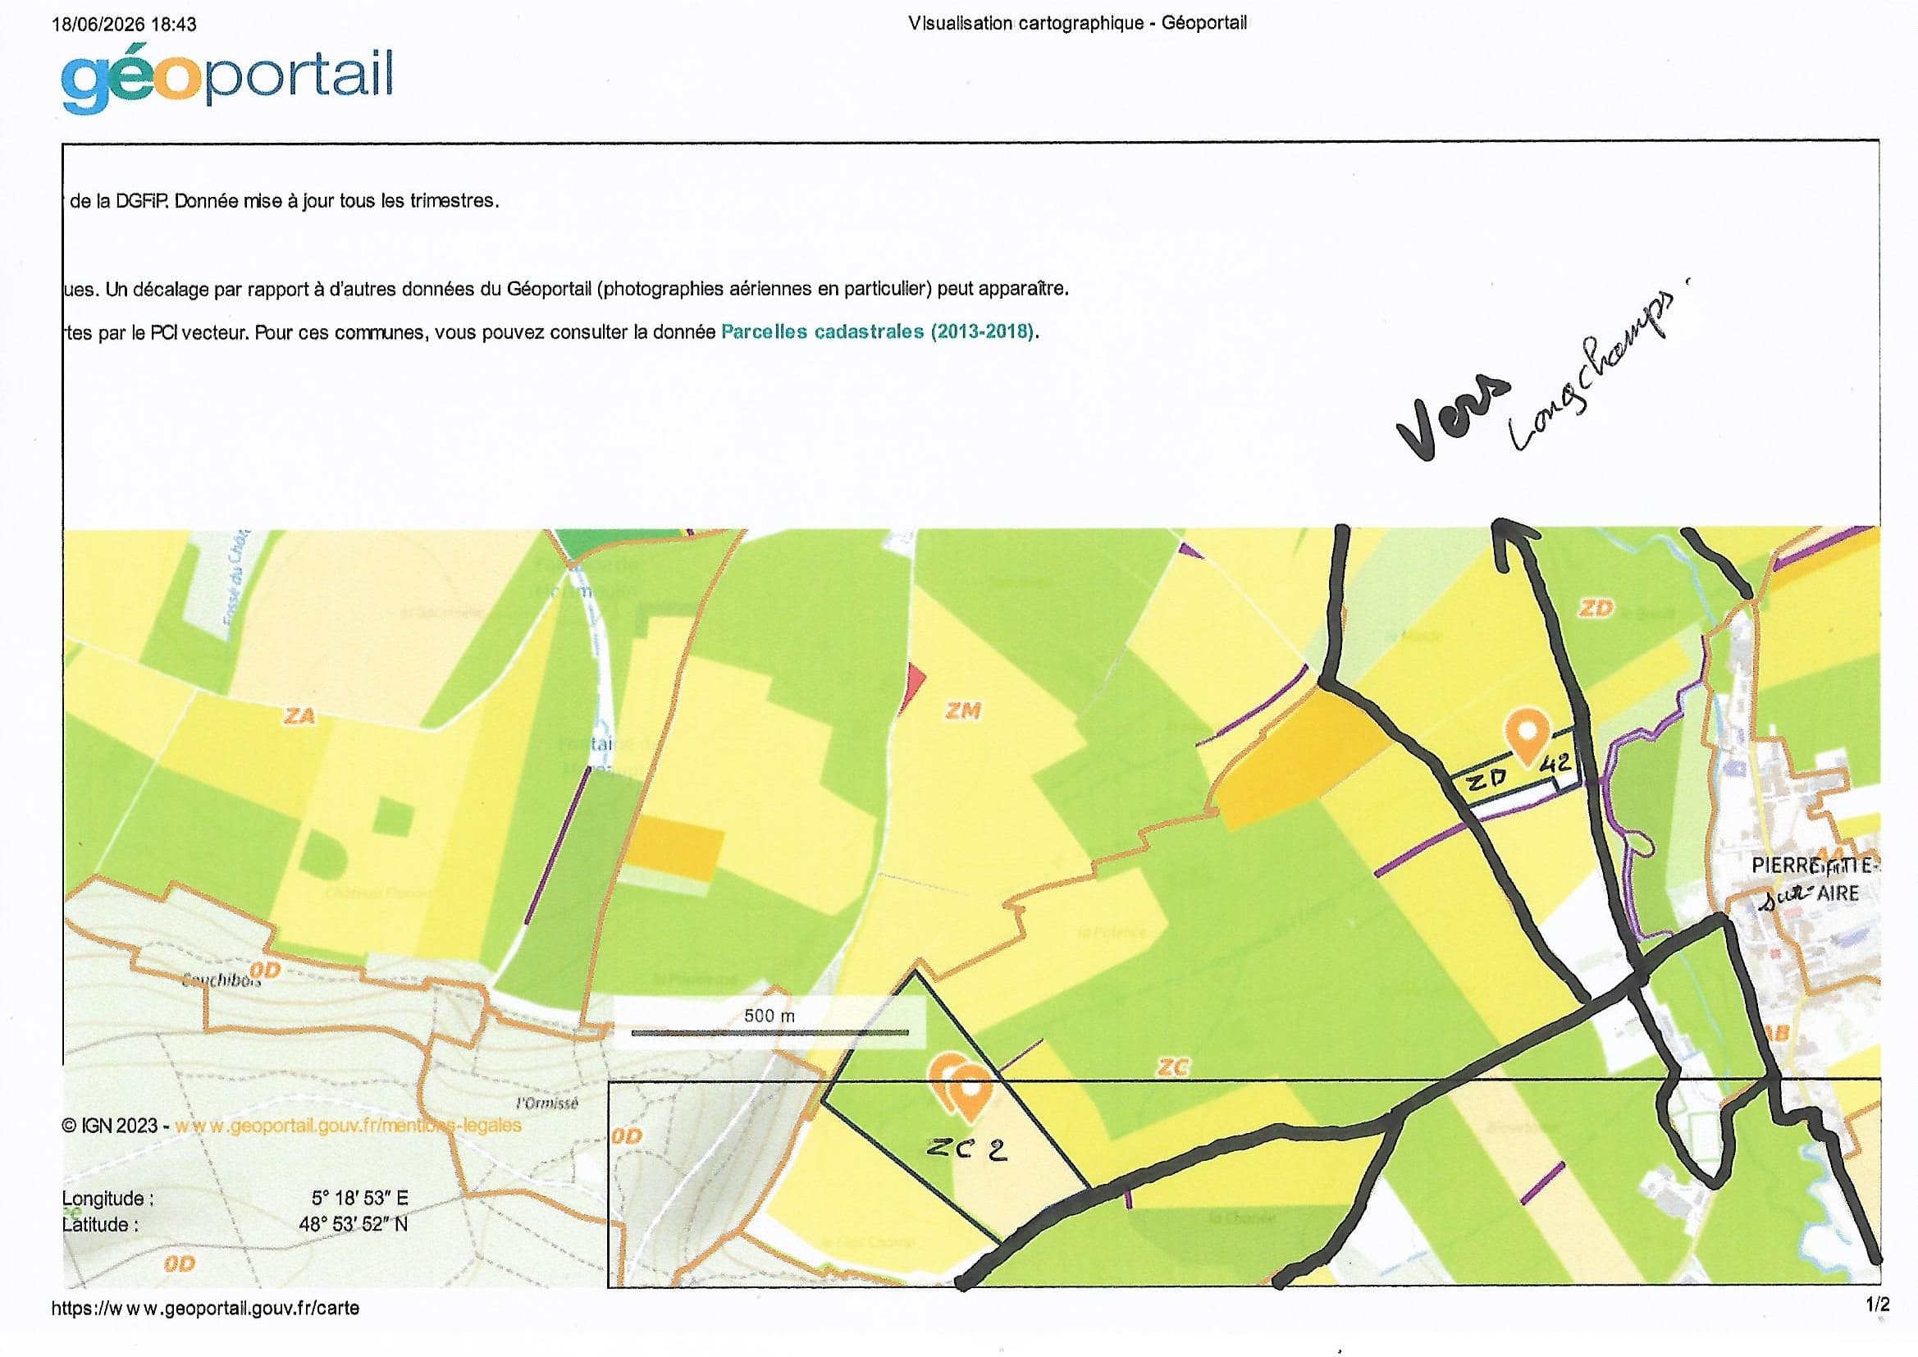The image size is (1918, 1357).
Task: Open the geoportail.gouv.fr/mentions-legales link
Action: point(348,1126)
